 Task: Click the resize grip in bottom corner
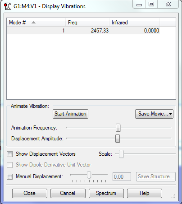[x=173, y=196]
